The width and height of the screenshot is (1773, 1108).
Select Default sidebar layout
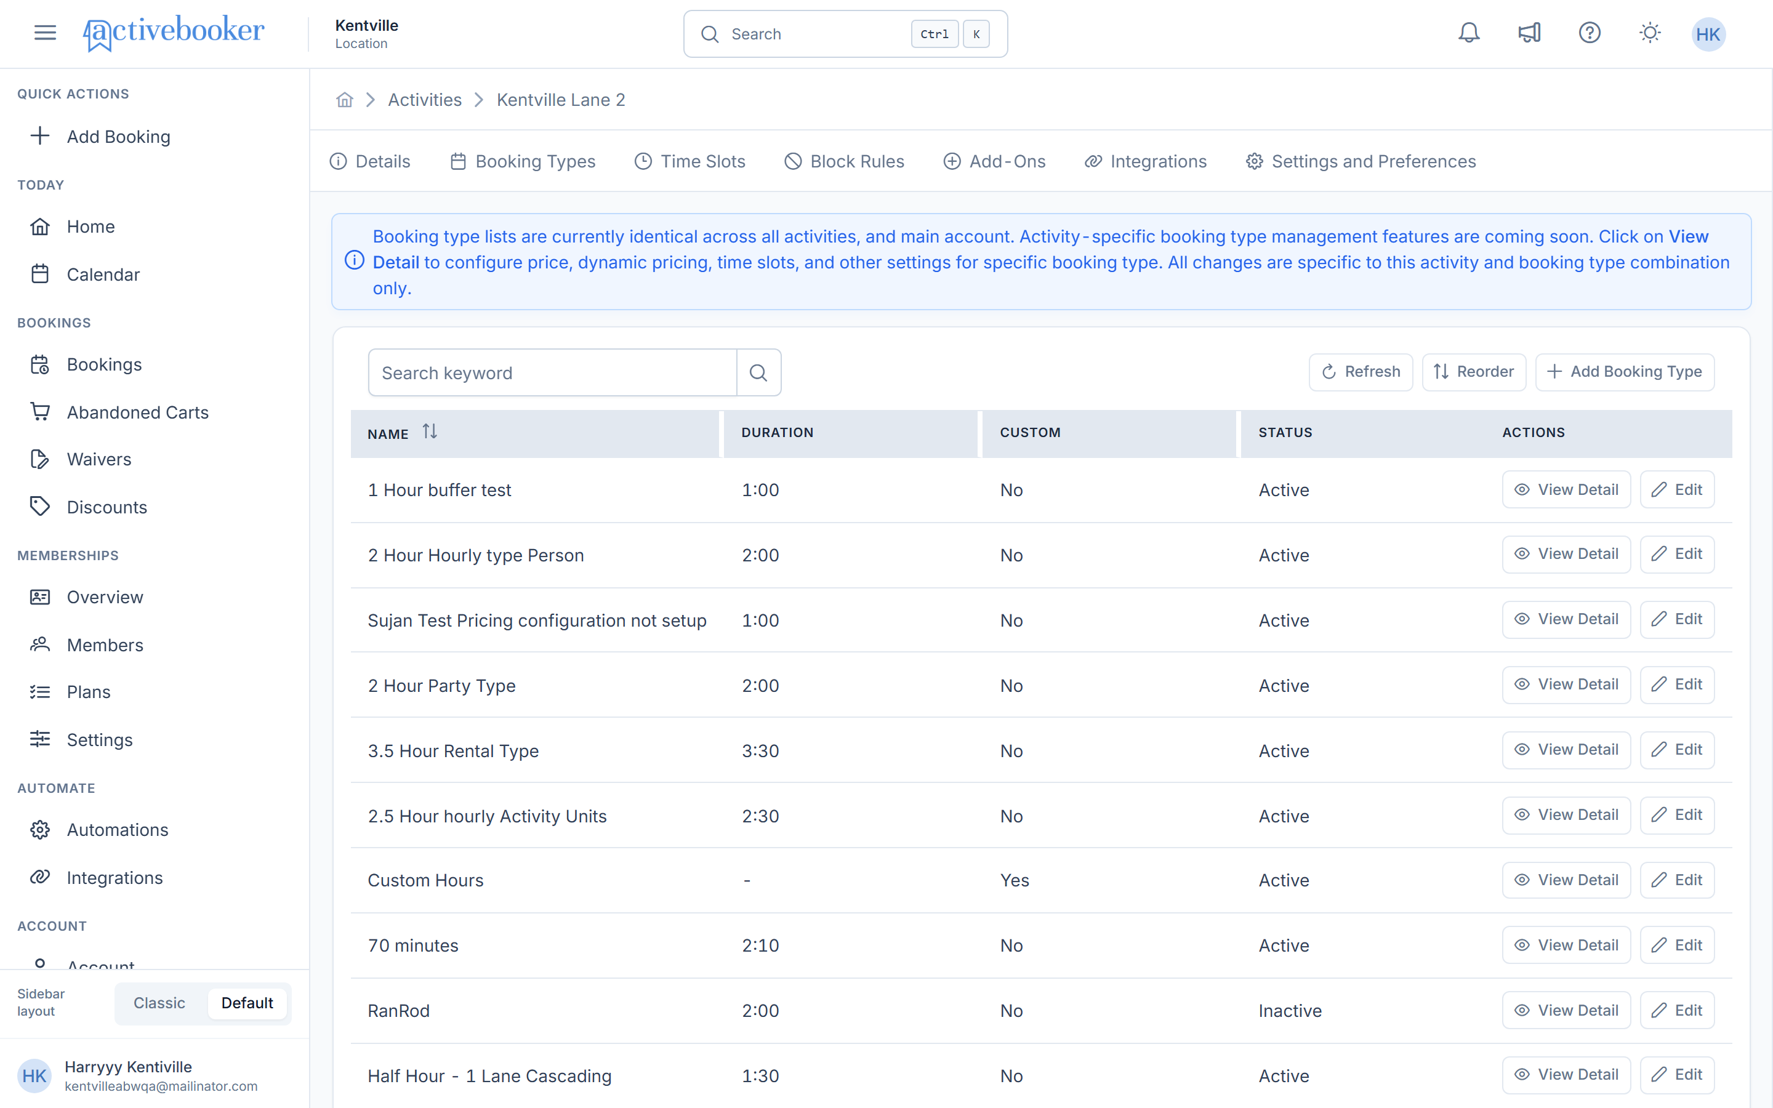(247, 1003)
